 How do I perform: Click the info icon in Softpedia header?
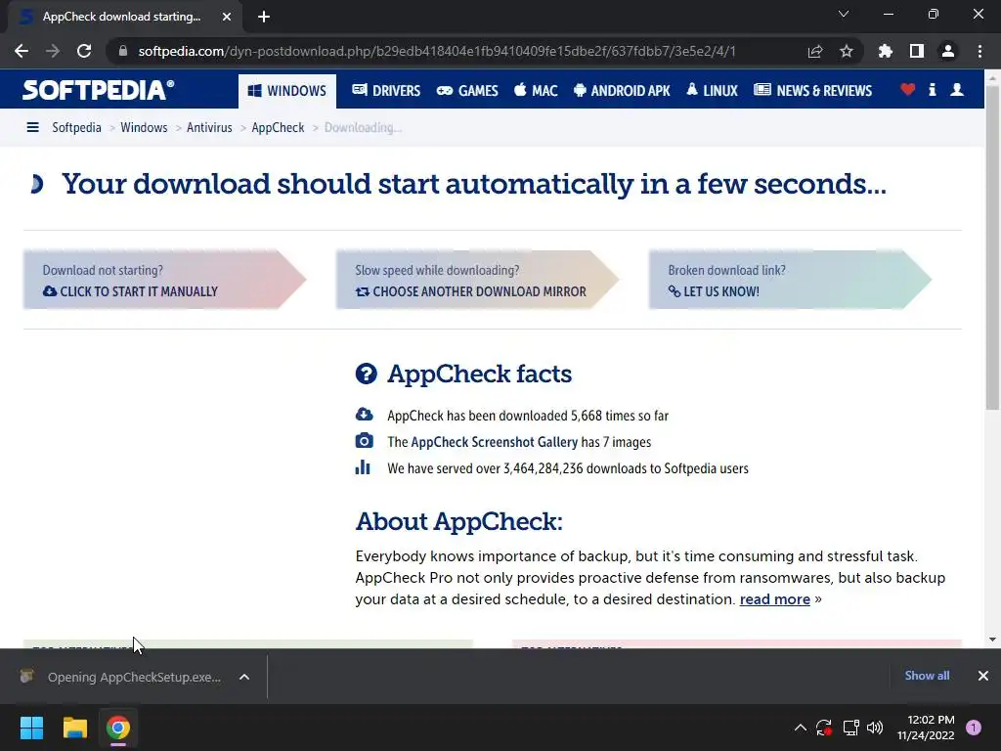(x=932, y=89)
